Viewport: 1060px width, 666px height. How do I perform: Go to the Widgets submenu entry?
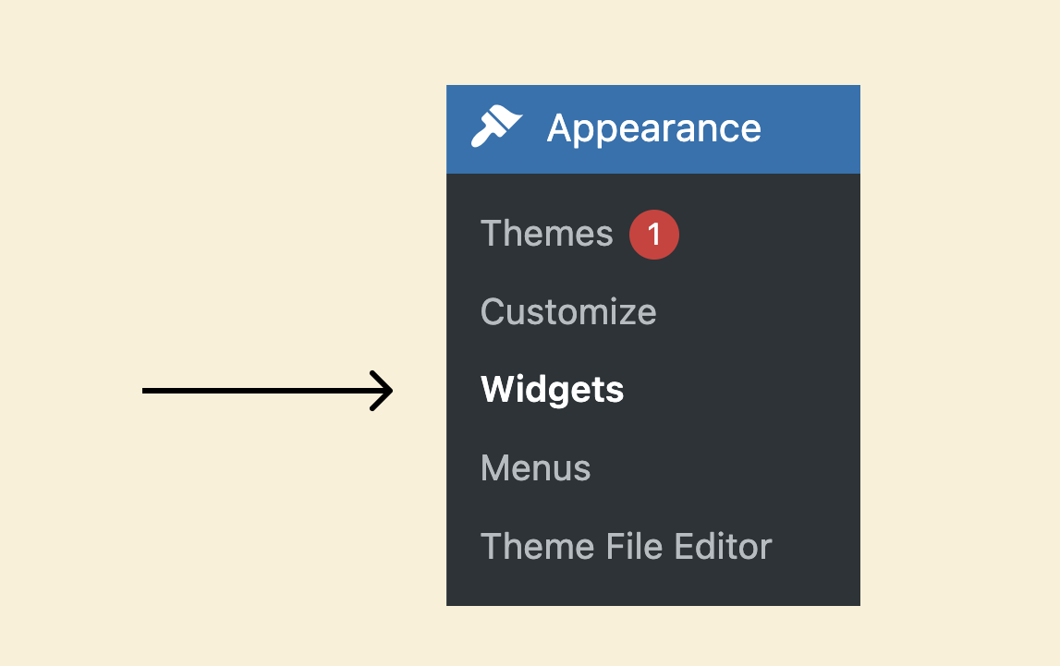(552, 390)
